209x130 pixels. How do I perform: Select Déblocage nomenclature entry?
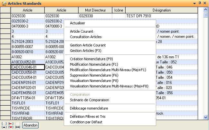(89, 108)
